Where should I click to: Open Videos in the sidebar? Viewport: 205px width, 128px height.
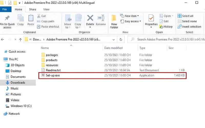tap(13, 100)
